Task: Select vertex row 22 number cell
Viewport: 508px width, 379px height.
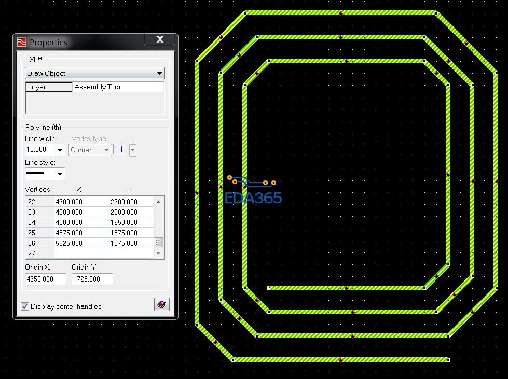Action: (40, 202)
